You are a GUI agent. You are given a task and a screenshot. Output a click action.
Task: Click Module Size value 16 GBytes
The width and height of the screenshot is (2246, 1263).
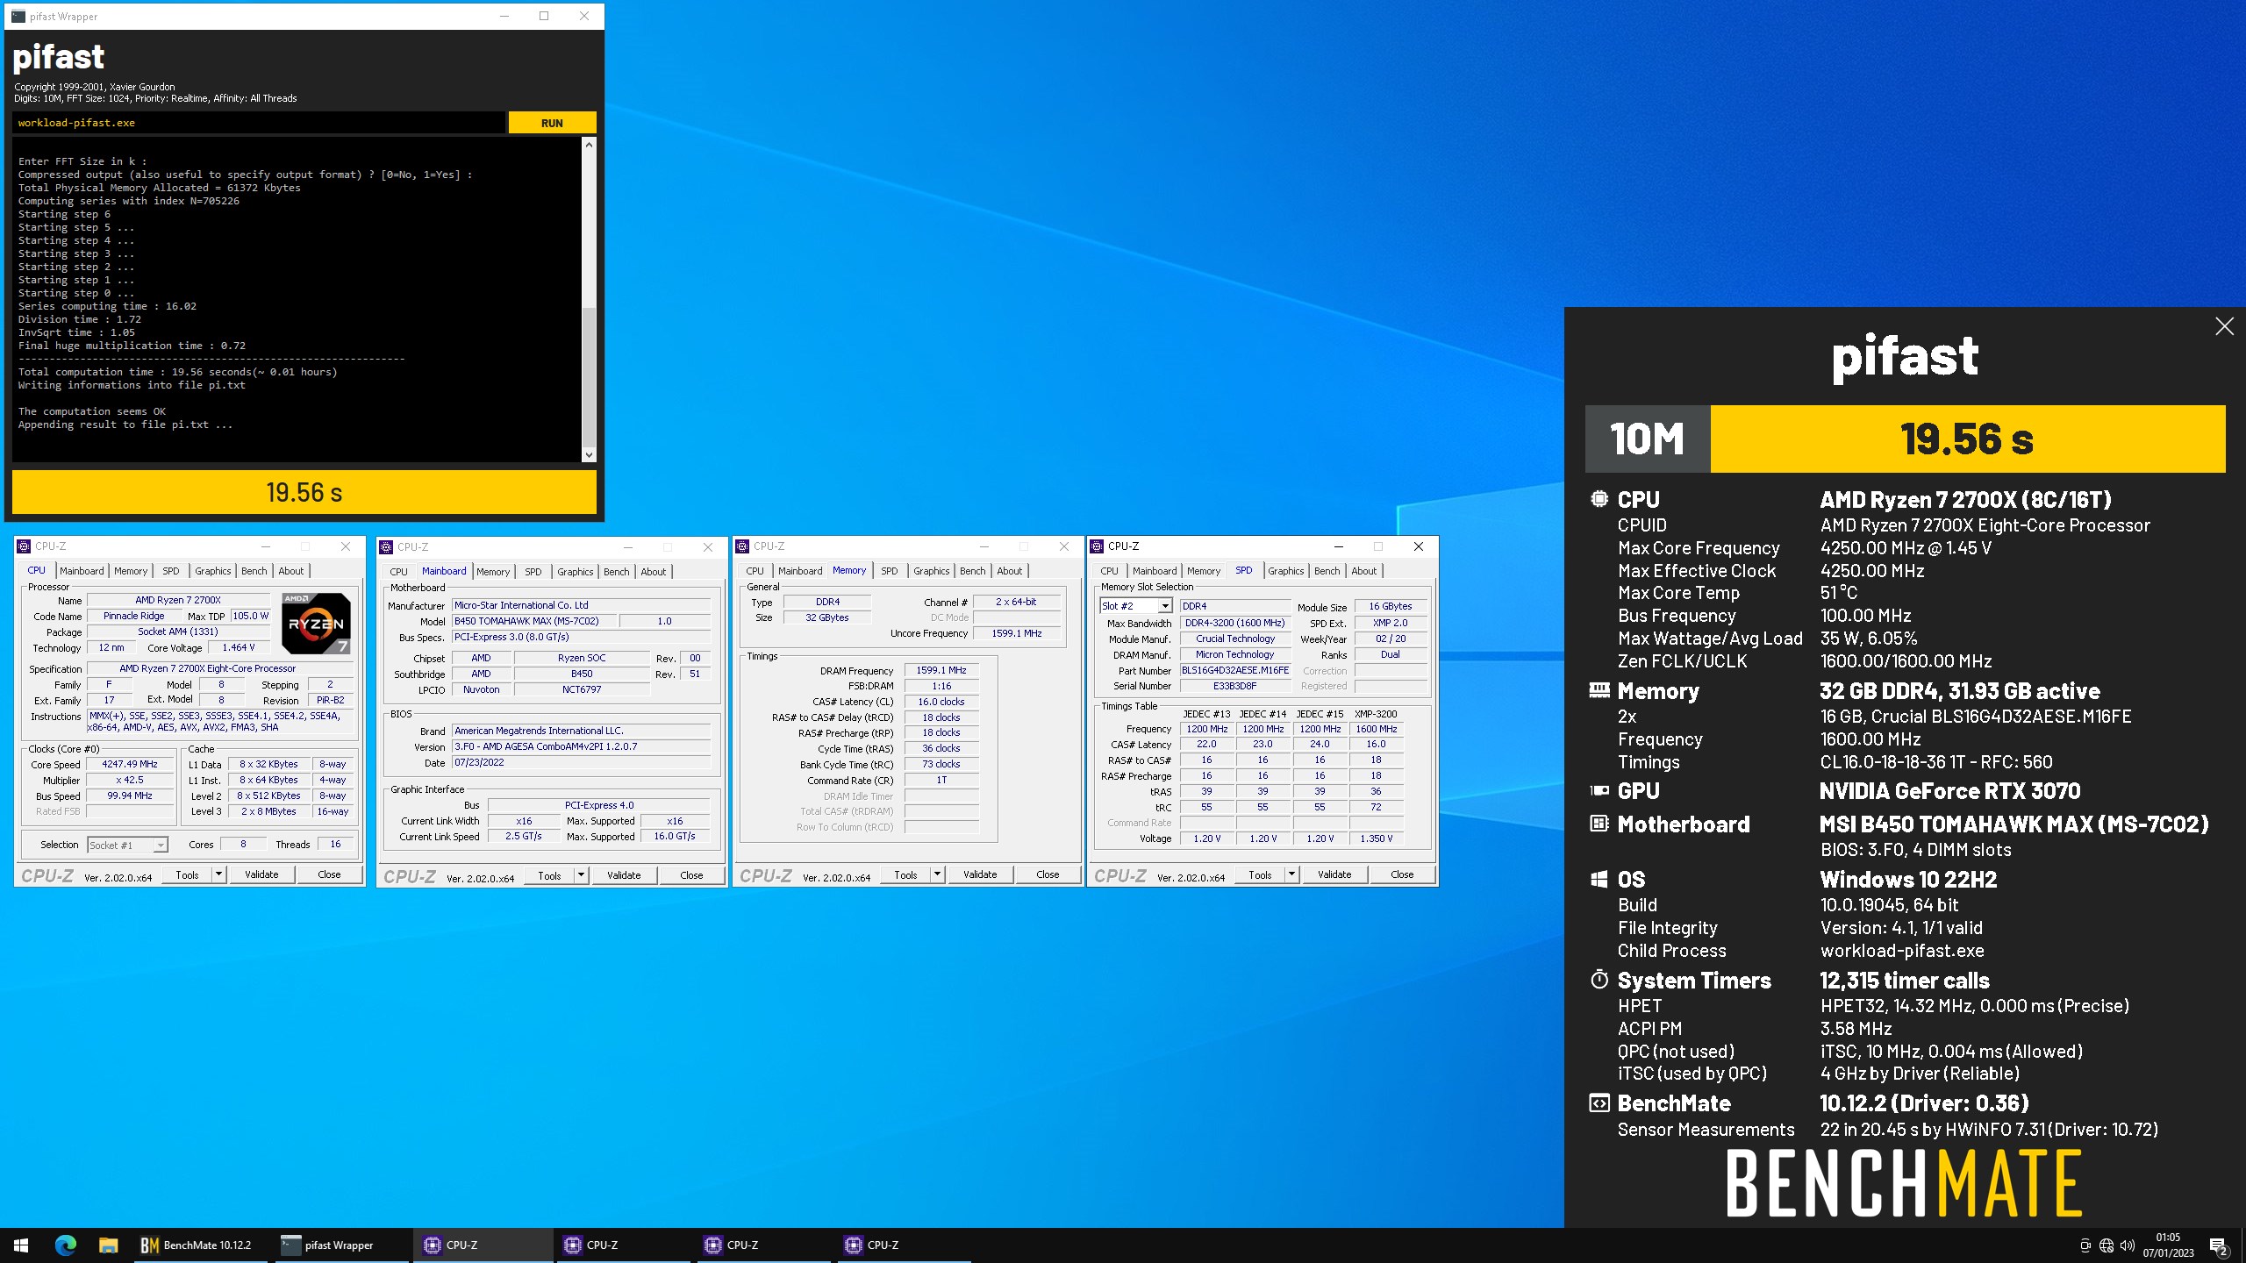tap(1391, 606)
